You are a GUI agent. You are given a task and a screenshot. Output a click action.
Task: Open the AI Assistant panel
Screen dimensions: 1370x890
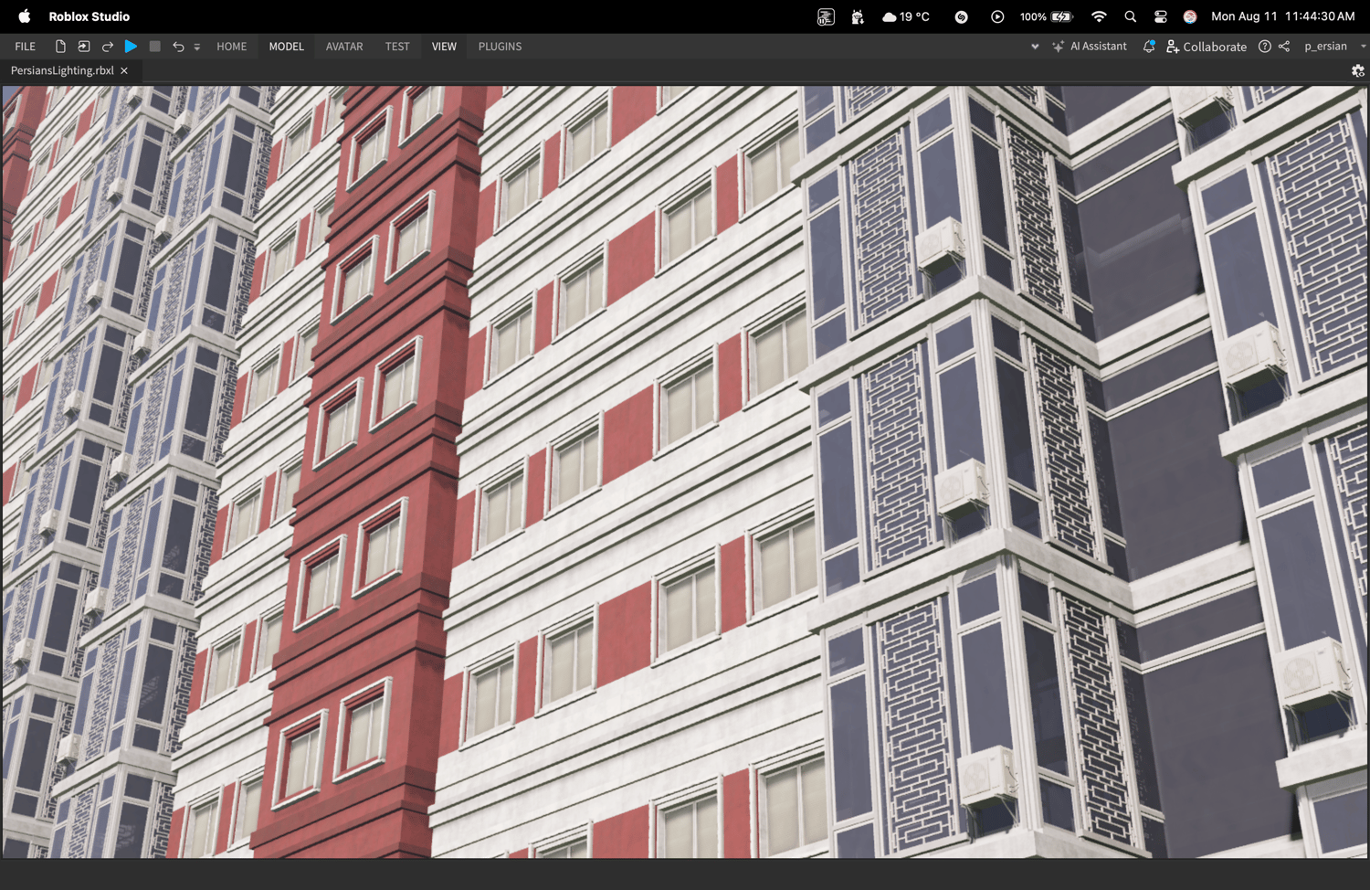coord(1090,47)
